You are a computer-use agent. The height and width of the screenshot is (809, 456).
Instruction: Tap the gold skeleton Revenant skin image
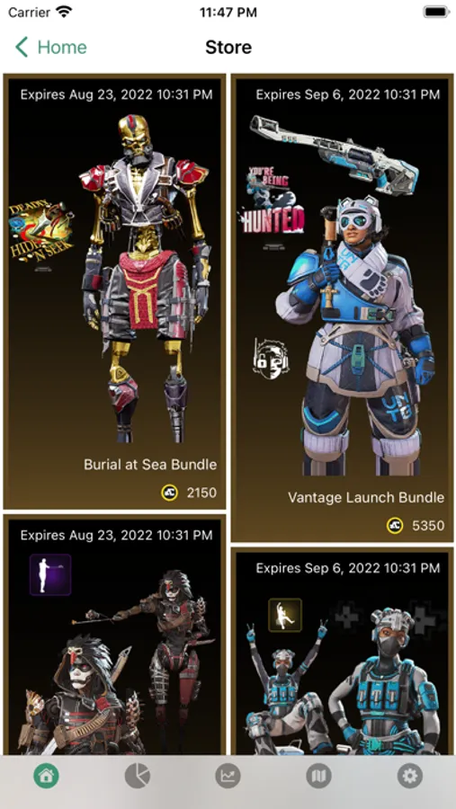tap(145, 278)
